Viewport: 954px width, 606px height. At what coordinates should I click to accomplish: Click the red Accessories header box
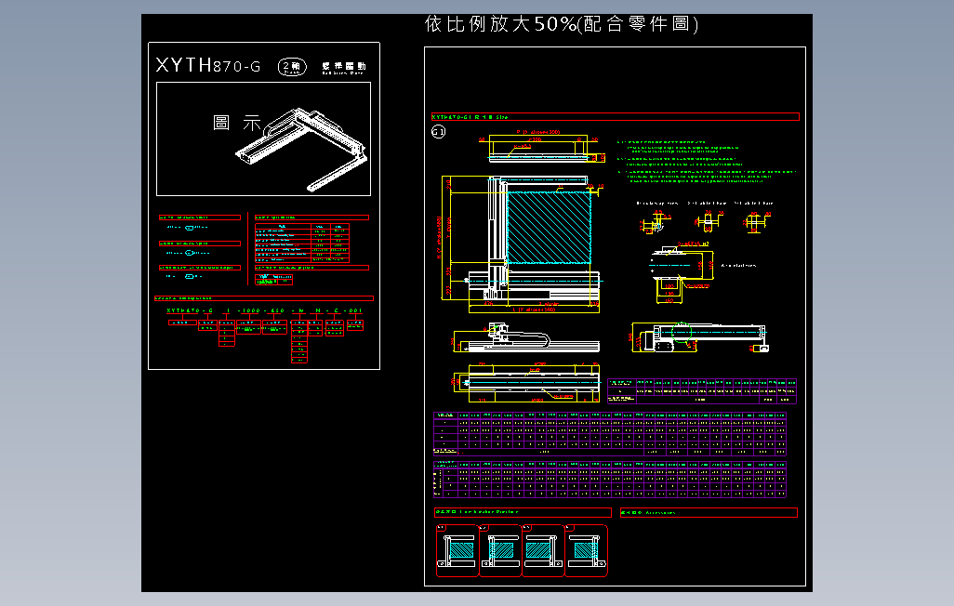click(x=709, y=513)
